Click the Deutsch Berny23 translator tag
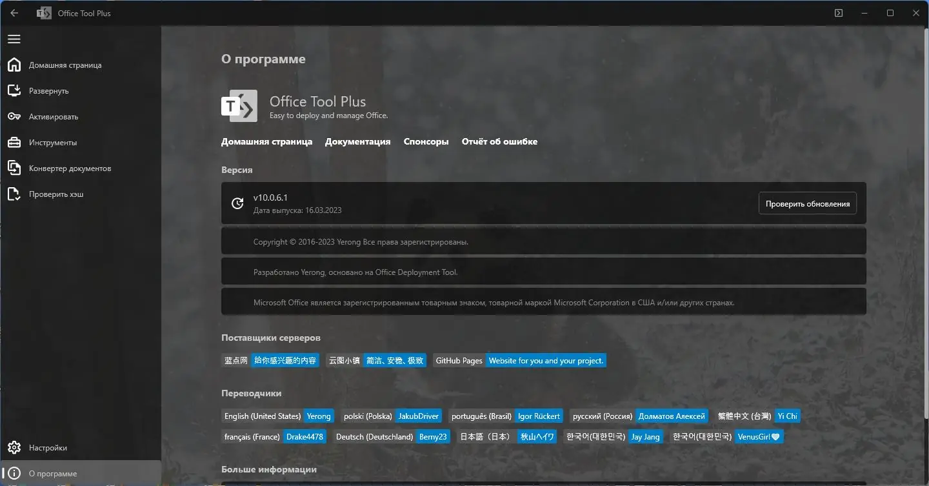929x486 pixels. pyautogui.click(x=392, y=436)
